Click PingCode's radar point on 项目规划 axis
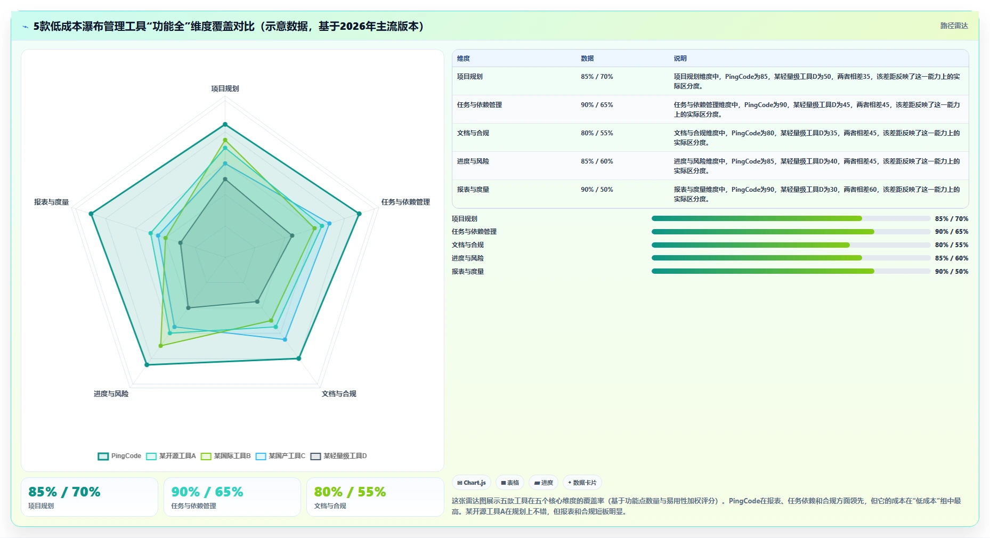Viewport: 990px width, 538px height. pos(225,124)
